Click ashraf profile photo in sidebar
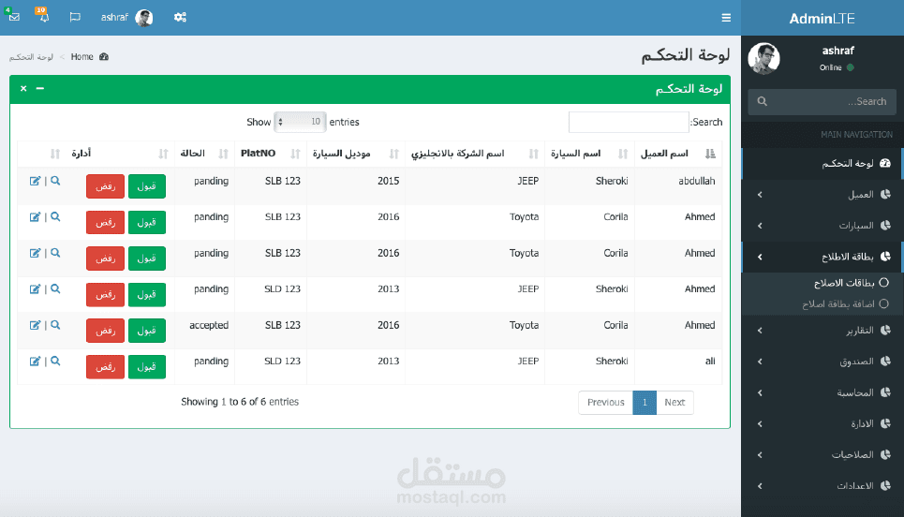904x517 pixels. click(x=763, y=59)
